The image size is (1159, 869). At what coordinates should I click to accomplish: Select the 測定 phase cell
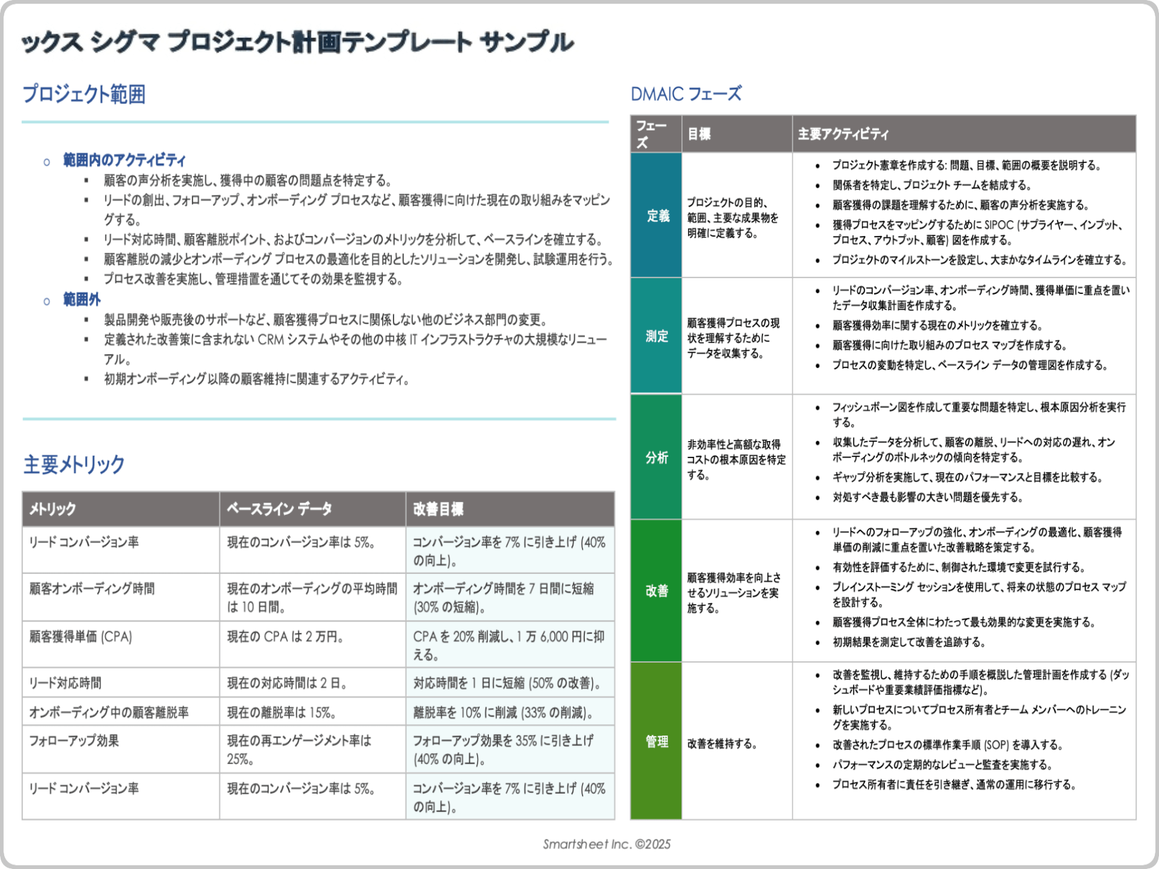656,336
